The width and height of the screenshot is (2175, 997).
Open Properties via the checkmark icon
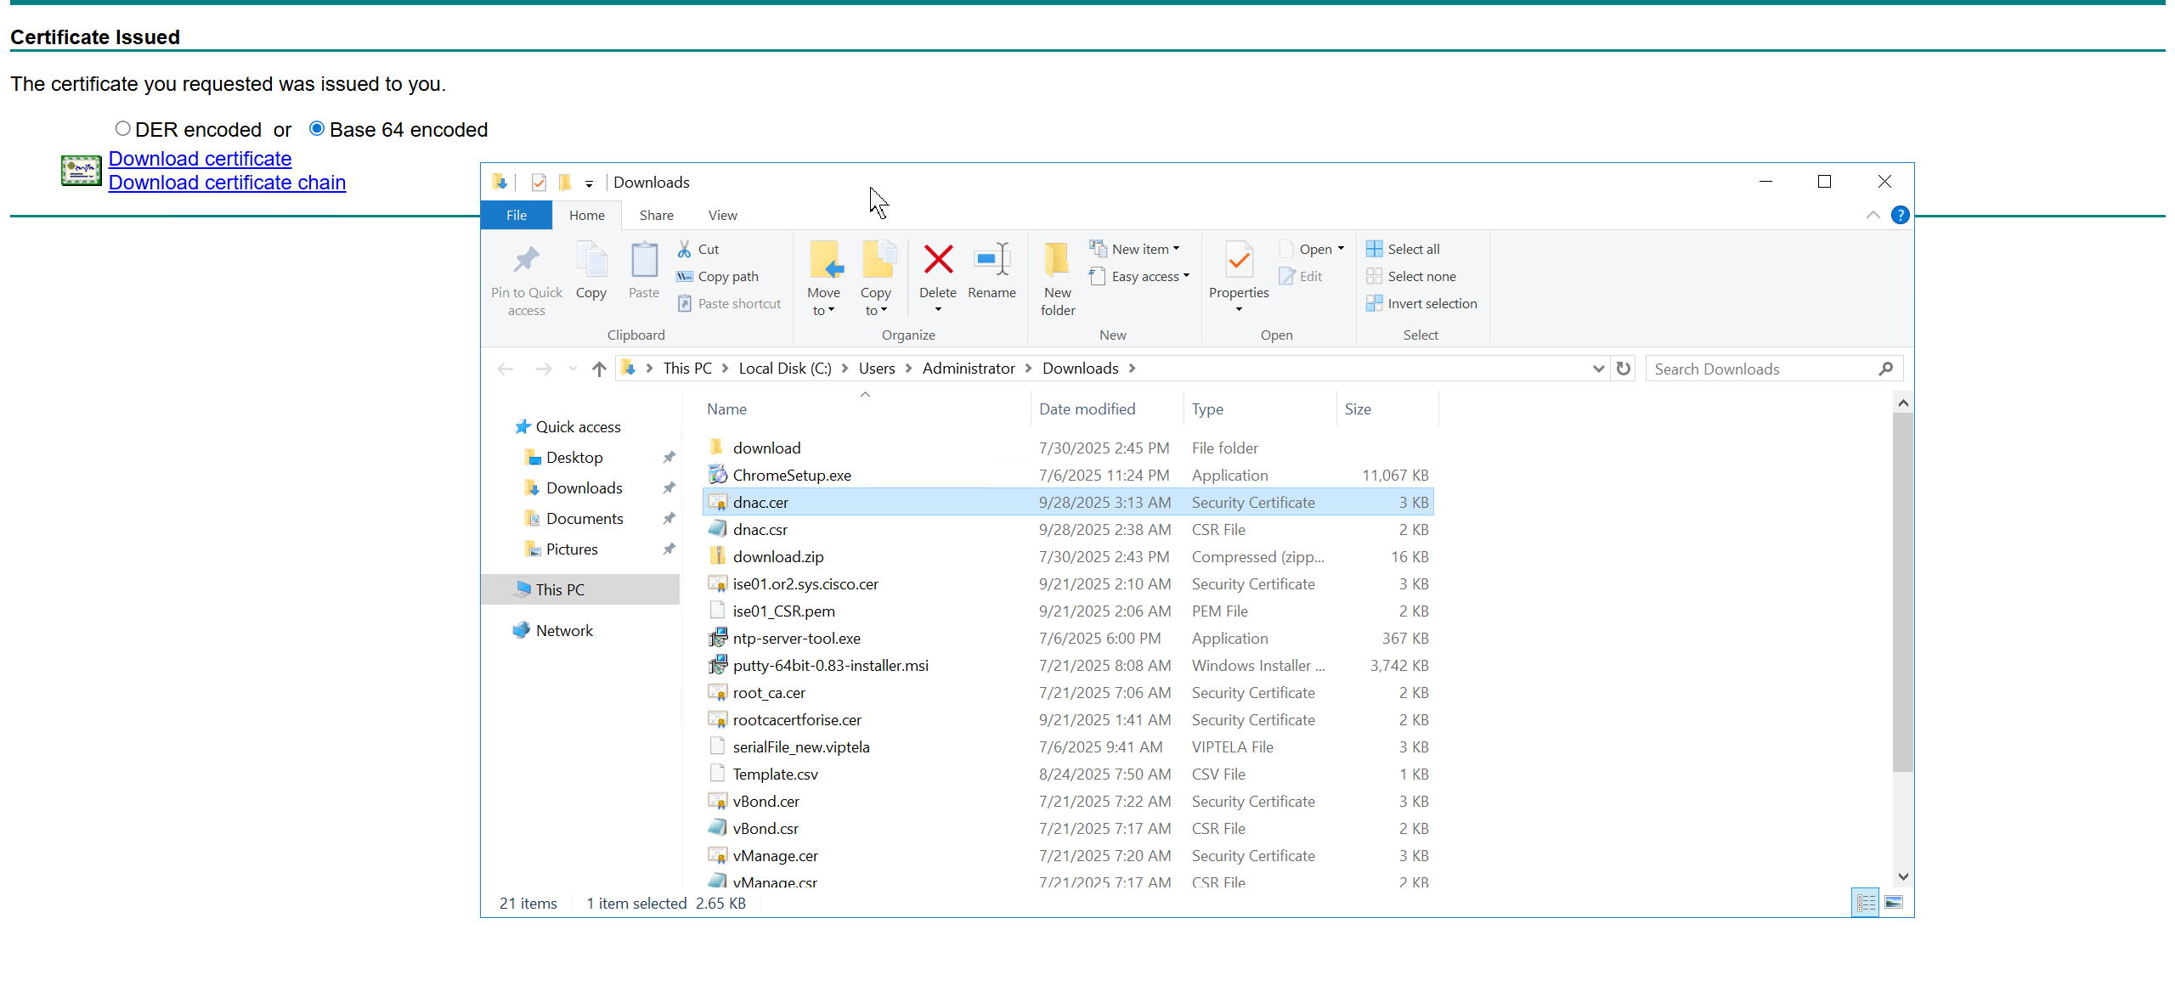pos(1238,260)
